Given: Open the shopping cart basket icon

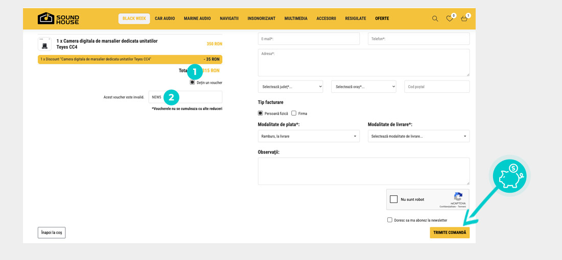Looking at the screenshot, I should click(x=464, y=18).
